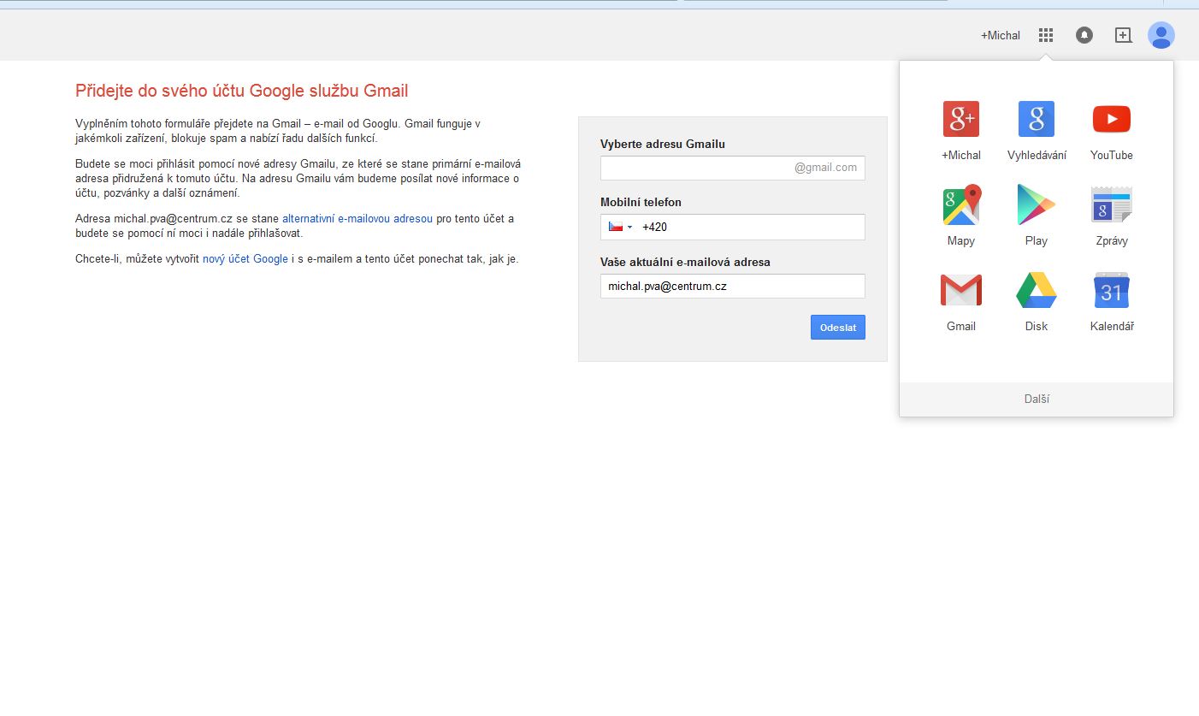
Task: Follow the 'alternativní e-mailovou adresou' link
Action: pos(357,218)
